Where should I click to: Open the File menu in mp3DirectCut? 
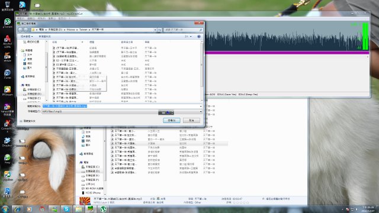coord(21,18)
